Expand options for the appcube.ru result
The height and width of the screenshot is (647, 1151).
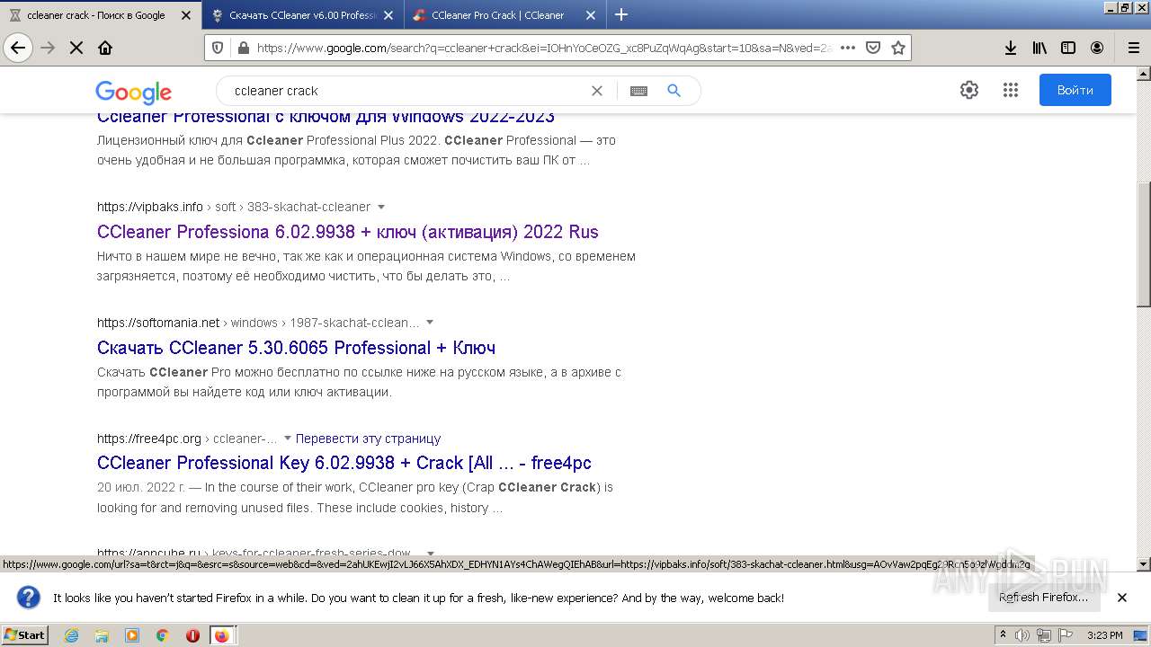pos(430,554)
